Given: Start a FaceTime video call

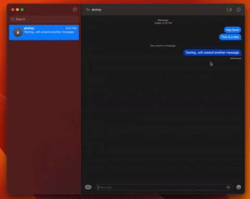Looking at the screenshot, I should (x=229, y=9).
